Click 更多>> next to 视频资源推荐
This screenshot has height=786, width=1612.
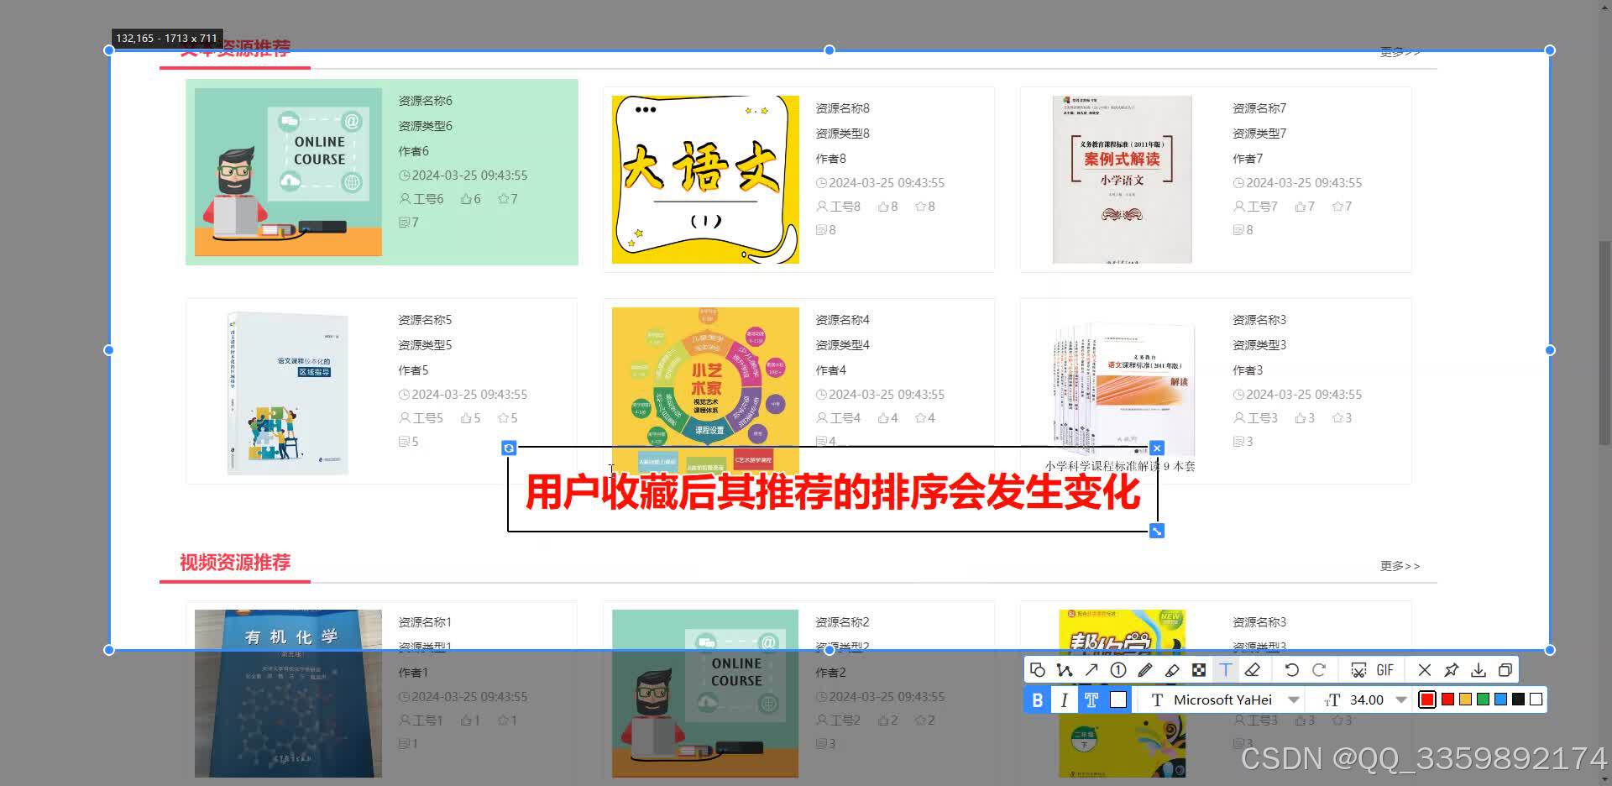(1400, 565)
